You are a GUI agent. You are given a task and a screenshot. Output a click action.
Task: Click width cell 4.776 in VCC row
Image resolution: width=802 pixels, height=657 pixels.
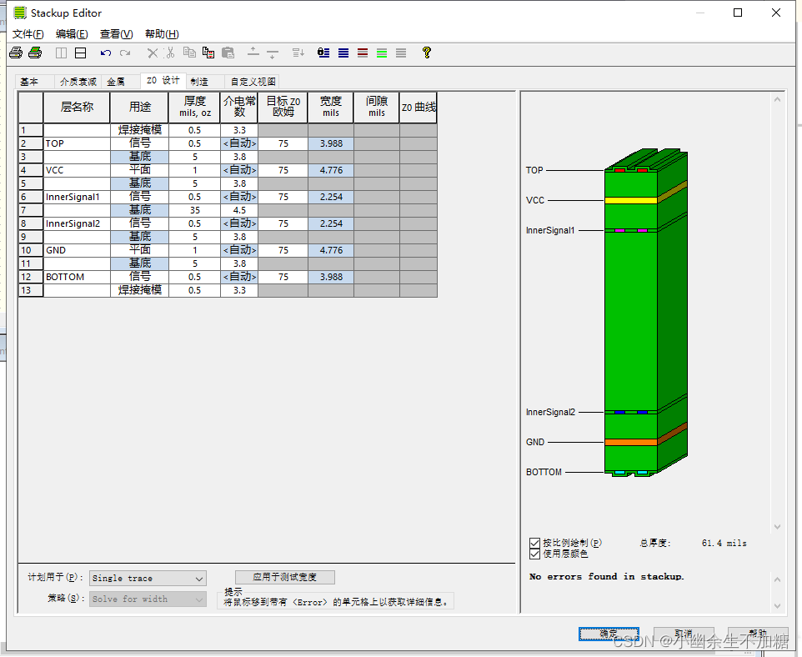coord(331,170)
